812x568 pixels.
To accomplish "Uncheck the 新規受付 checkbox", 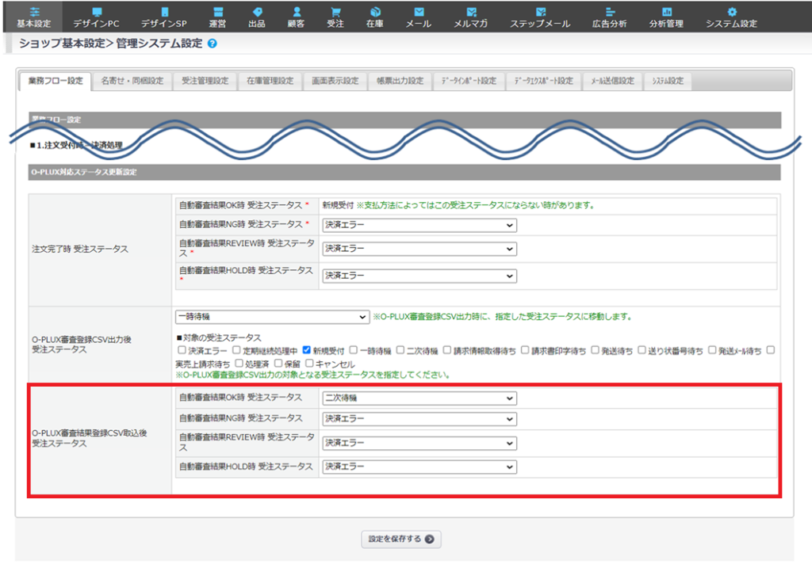I will click(x=308, y=350).
